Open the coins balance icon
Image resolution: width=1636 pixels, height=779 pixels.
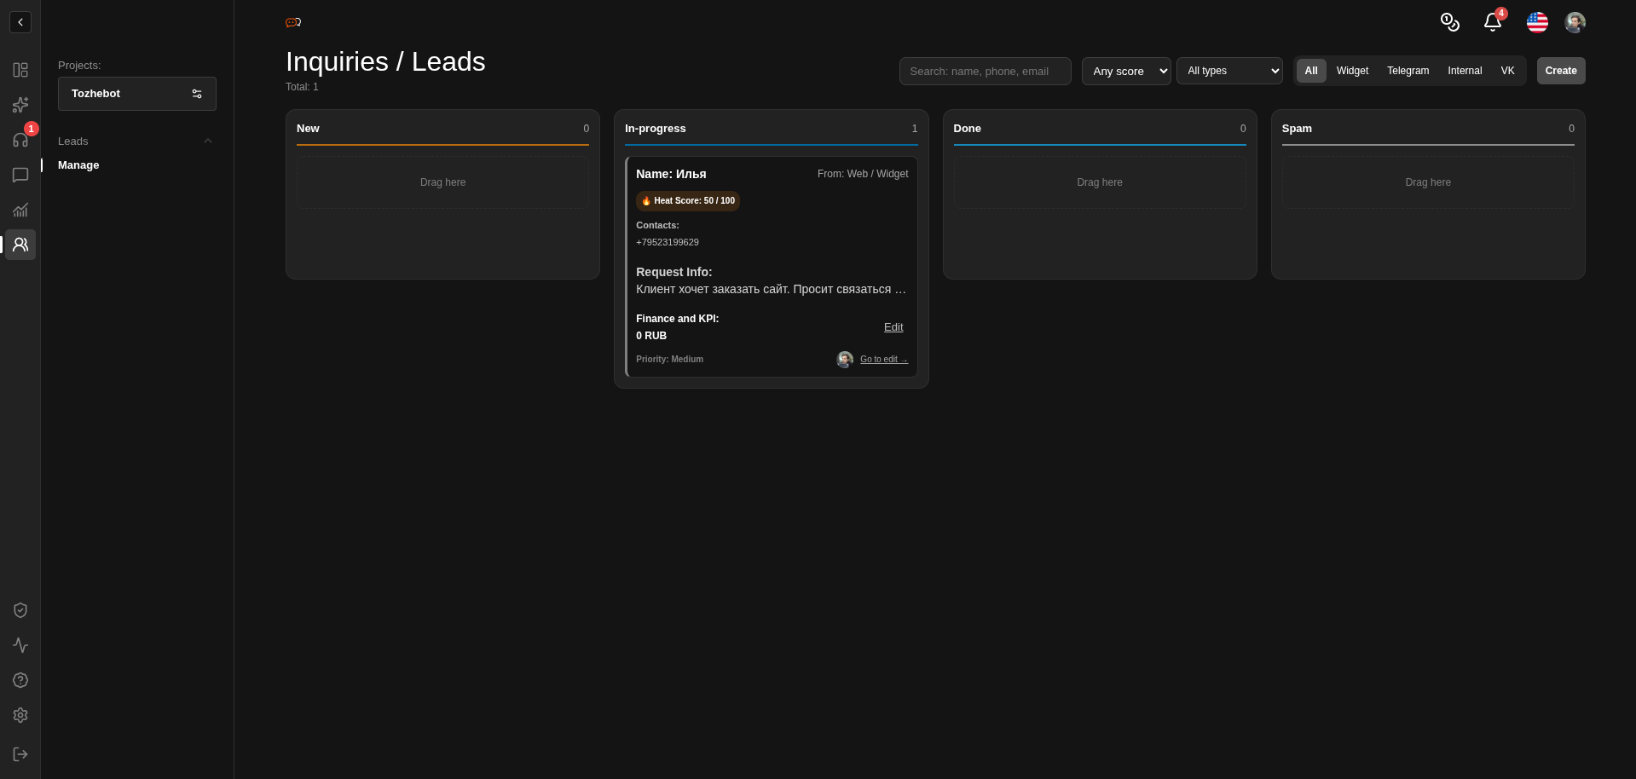1449,22
